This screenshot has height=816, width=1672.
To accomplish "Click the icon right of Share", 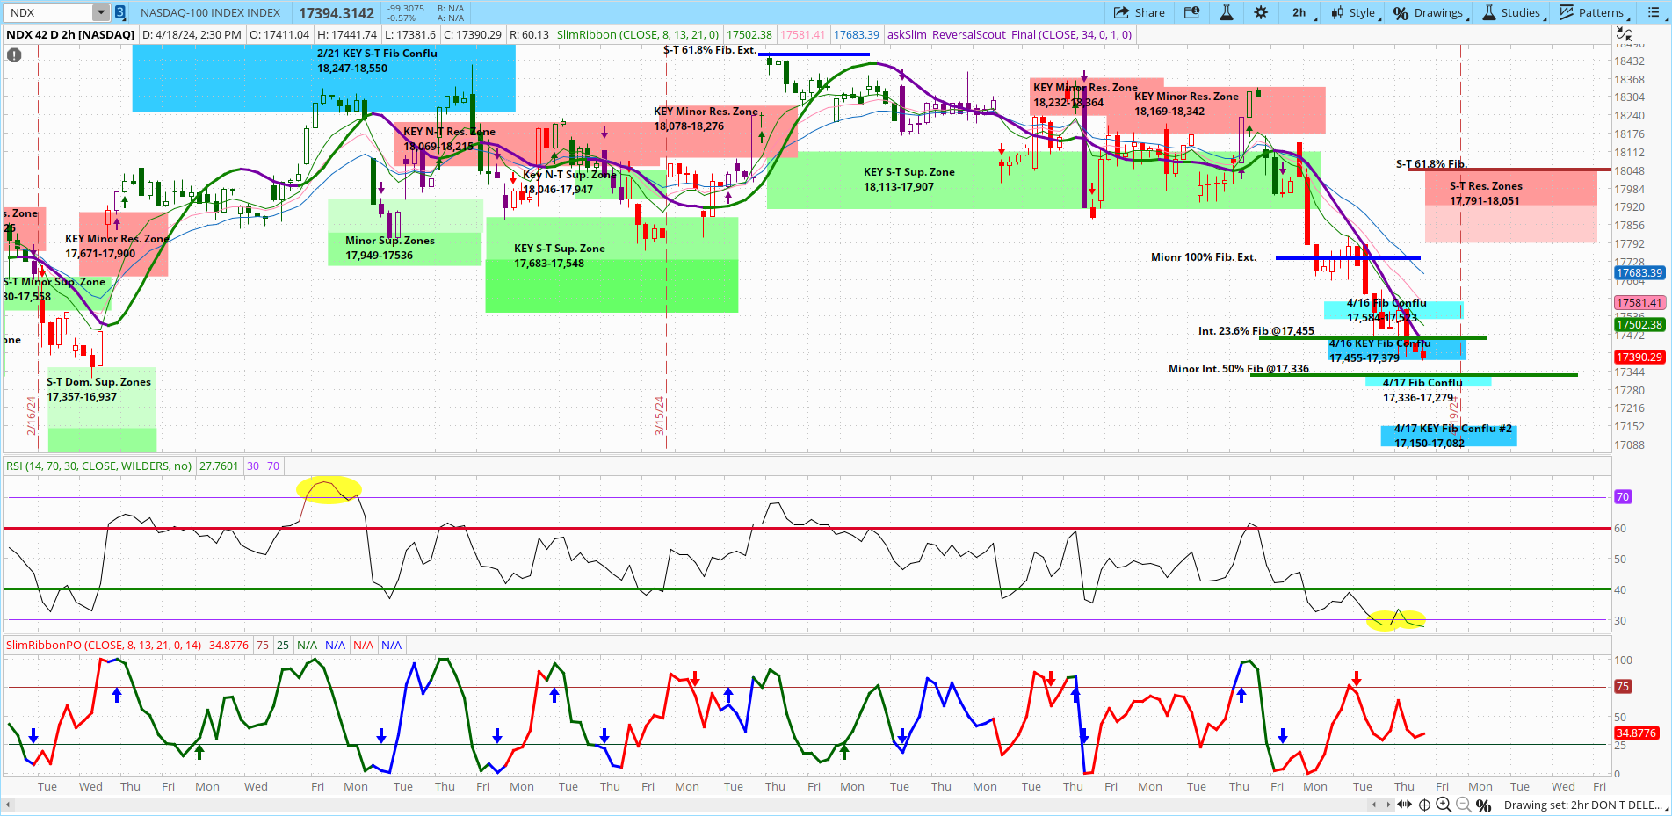I will coord(1192,12).
